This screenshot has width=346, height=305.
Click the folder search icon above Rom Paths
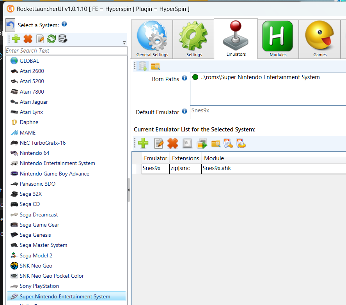coord(155,66)
